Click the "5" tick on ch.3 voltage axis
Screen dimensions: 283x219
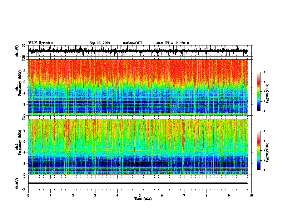pyautogui.click(x=25, y=178)
